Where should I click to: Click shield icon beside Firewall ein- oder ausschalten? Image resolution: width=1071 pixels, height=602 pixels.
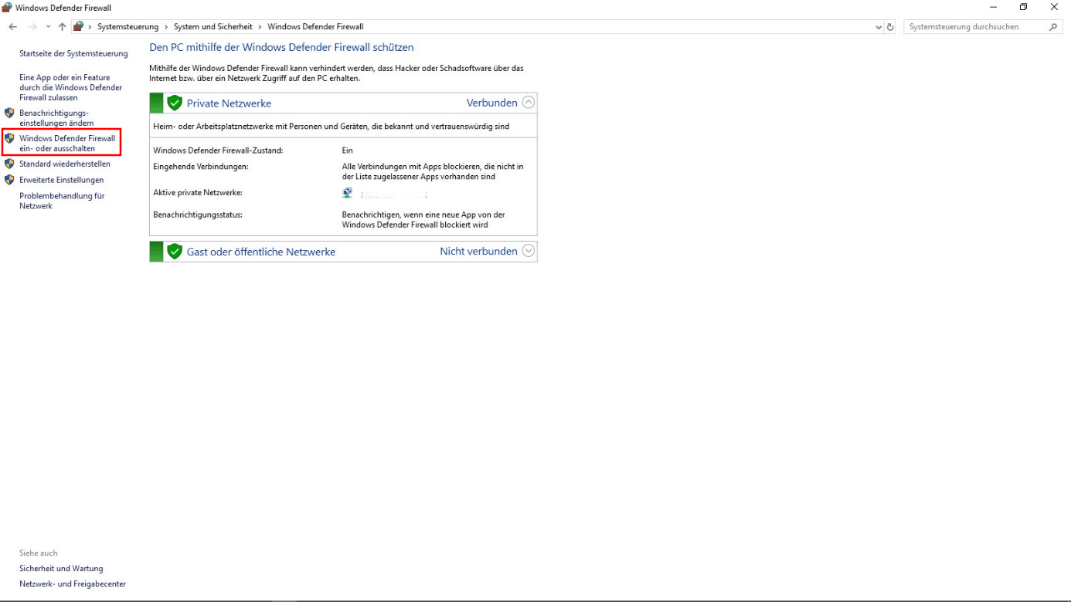9,138
